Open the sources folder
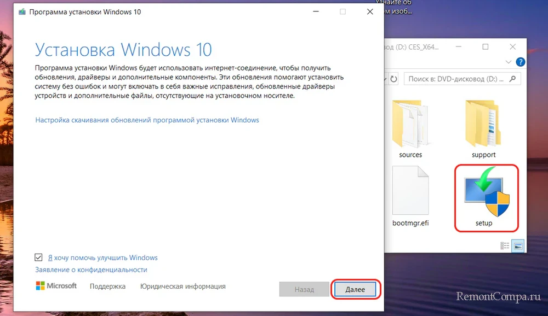Viewport: 548px width, 316px height. pos(410,127)
